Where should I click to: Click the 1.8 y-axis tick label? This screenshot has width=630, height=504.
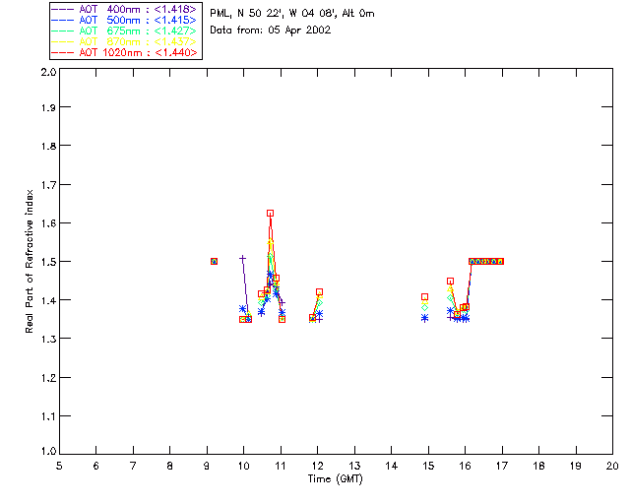(x=48, y=146)
